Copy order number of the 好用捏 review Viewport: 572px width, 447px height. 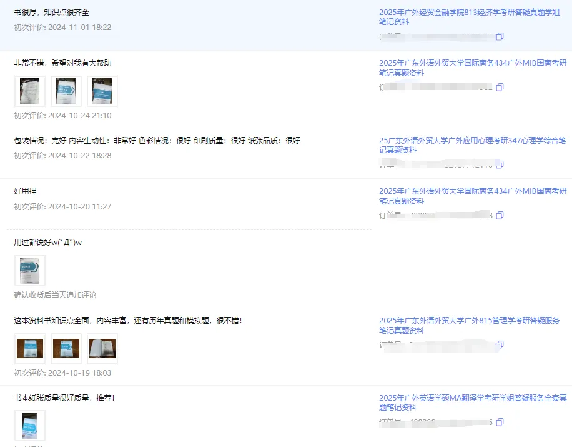tap(500, 215)
